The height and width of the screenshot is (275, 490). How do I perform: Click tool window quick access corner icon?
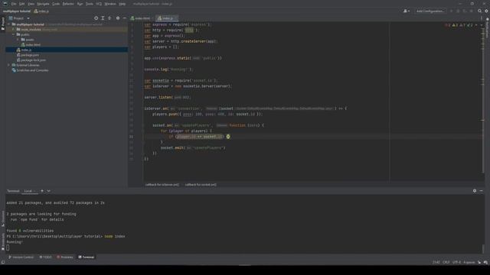[3, 263]
